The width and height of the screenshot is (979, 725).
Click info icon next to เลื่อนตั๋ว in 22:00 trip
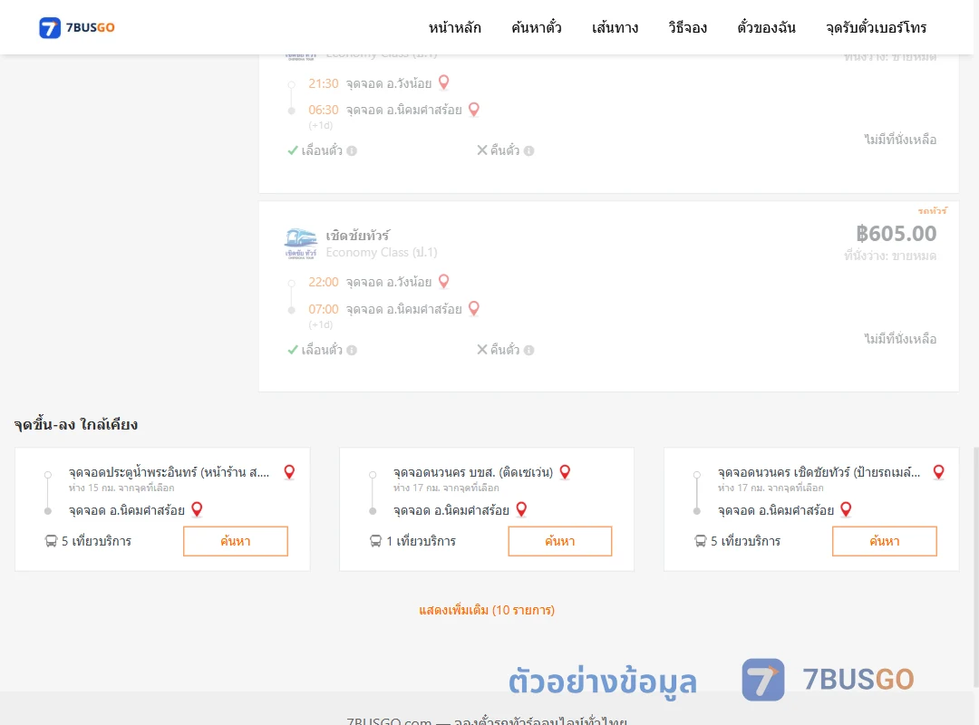(x=352, y=351)
